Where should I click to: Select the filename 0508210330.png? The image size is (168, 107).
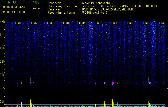point(14,7)
